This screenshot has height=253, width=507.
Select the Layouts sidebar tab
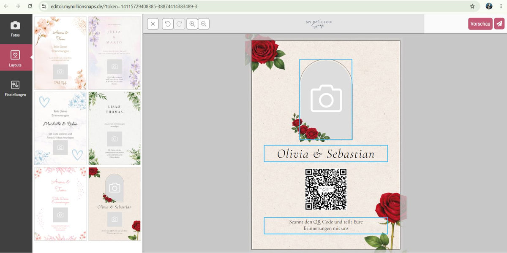[x=16, y=57]
